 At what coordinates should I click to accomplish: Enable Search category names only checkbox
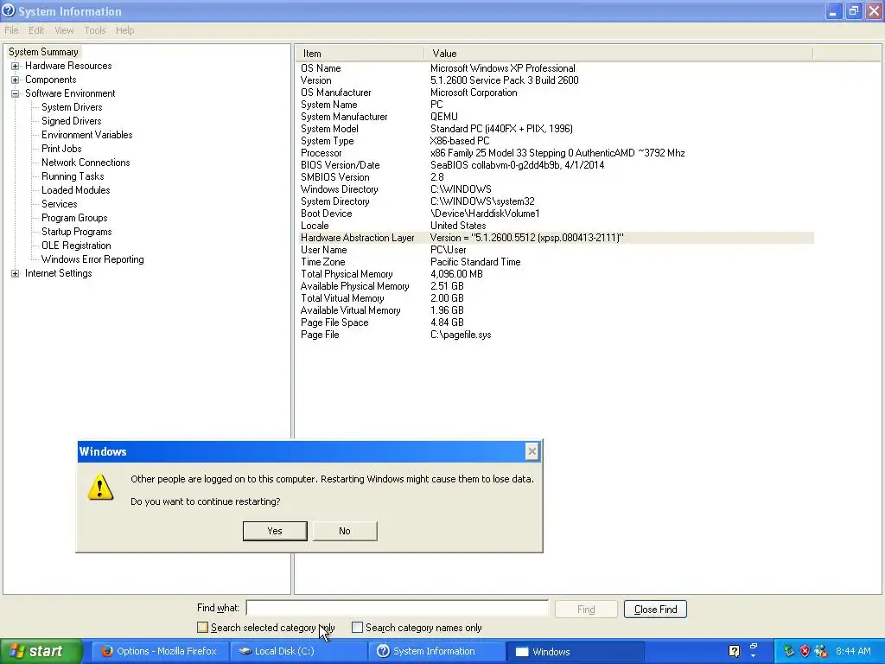(x=357, y=628)
